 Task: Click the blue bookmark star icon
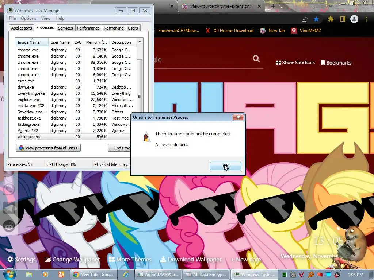pyautogui.click(x=316, y=19)
